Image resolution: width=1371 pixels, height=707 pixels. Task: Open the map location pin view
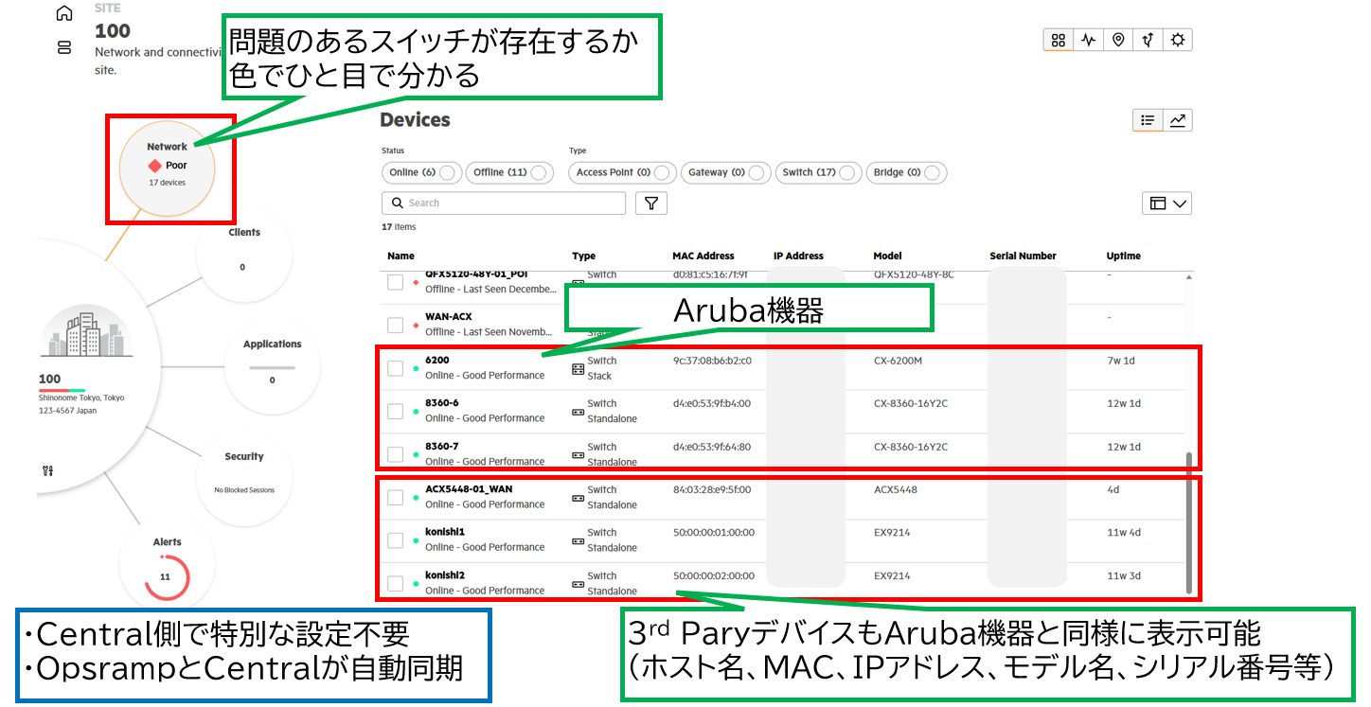tap(1118, 40)
